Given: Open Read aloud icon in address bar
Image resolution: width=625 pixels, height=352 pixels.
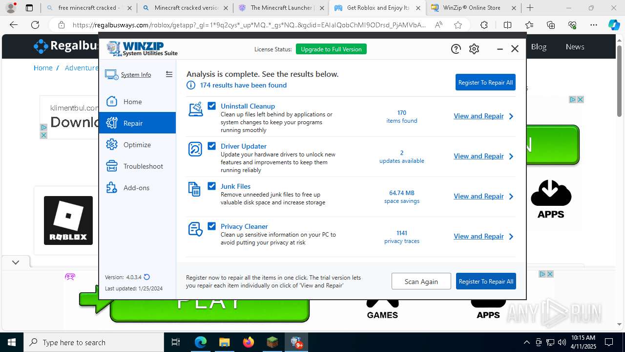Looking at the screenshot, I should pos(438,25).
